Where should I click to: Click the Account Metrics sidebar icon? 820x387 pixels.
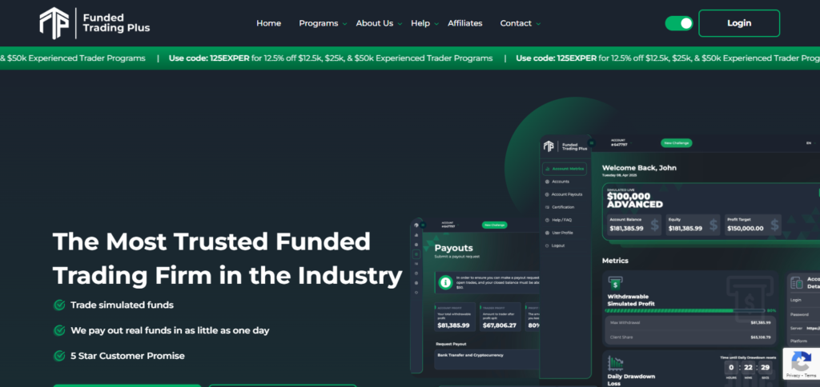(x=547, y=170)
